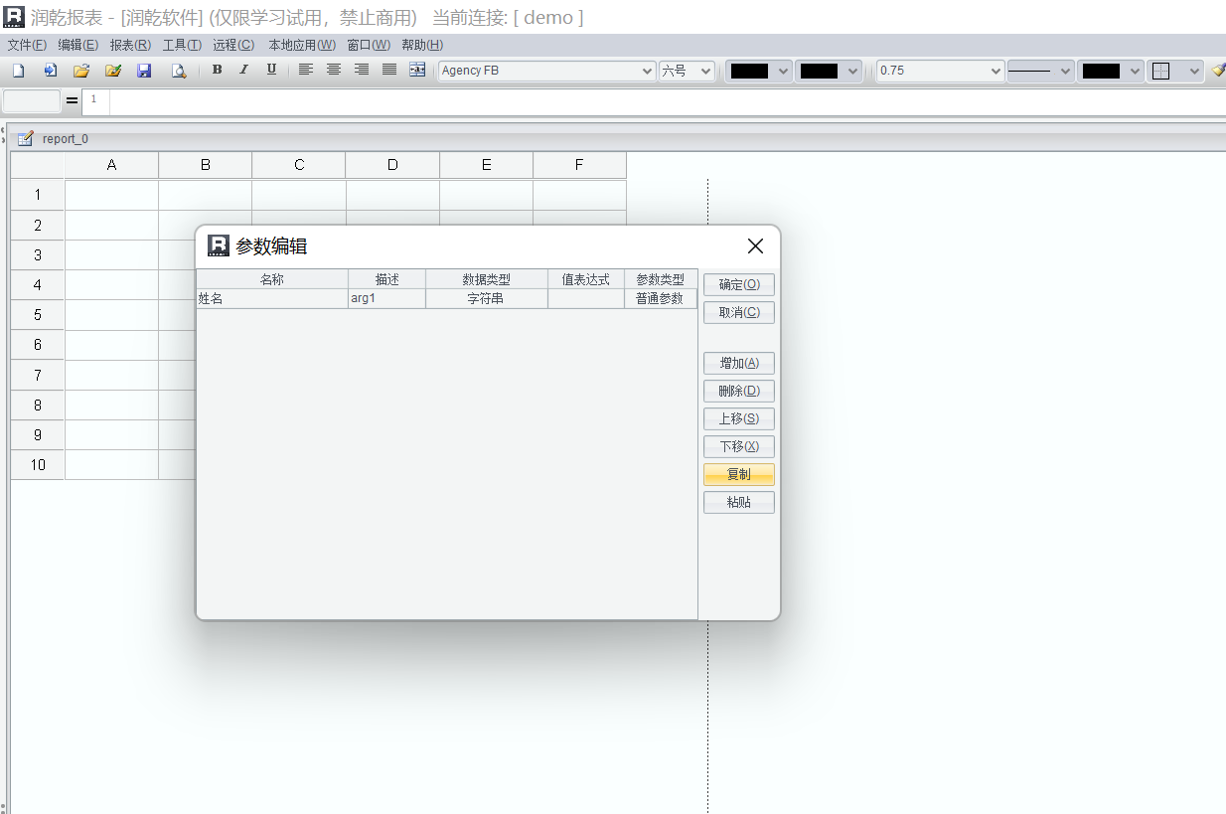Click the 下移(X) move down button
The height and width of the screenshot is (814, 1226).
pos(739,446)
